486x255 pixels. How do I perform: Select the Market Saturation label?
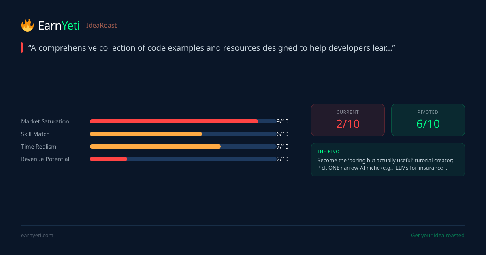tap(45, 121)
